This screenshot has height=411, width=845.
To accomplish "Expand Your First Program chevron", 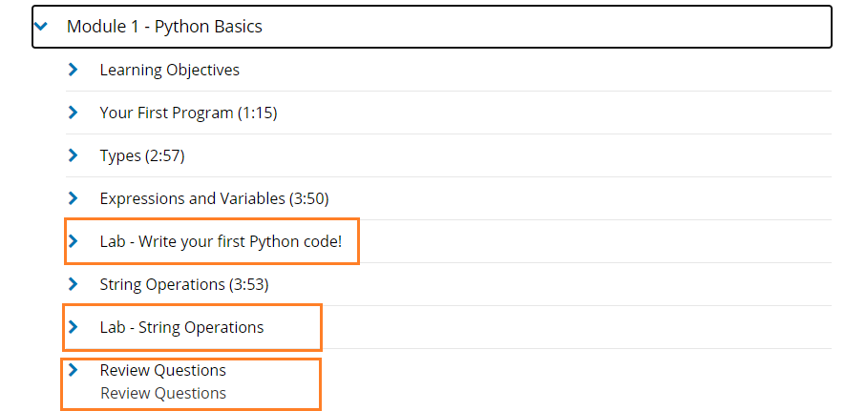I will pos(74,113).
